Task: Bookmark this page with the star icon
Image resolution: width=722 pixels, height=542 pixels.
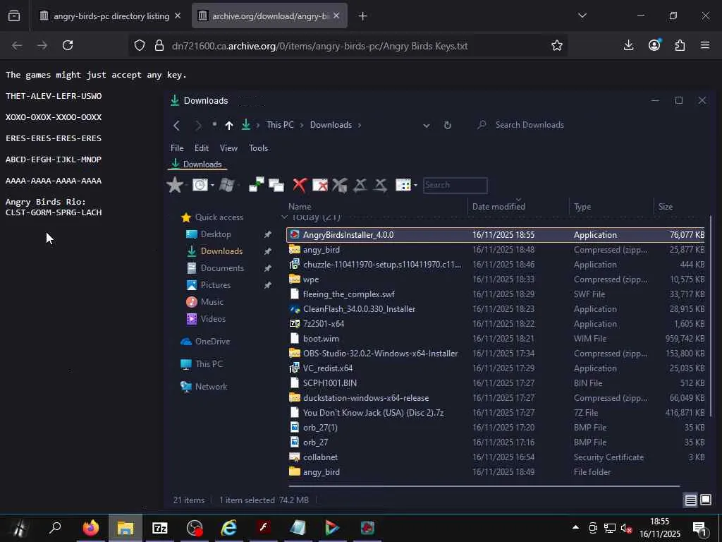Action: coord(557,45)
